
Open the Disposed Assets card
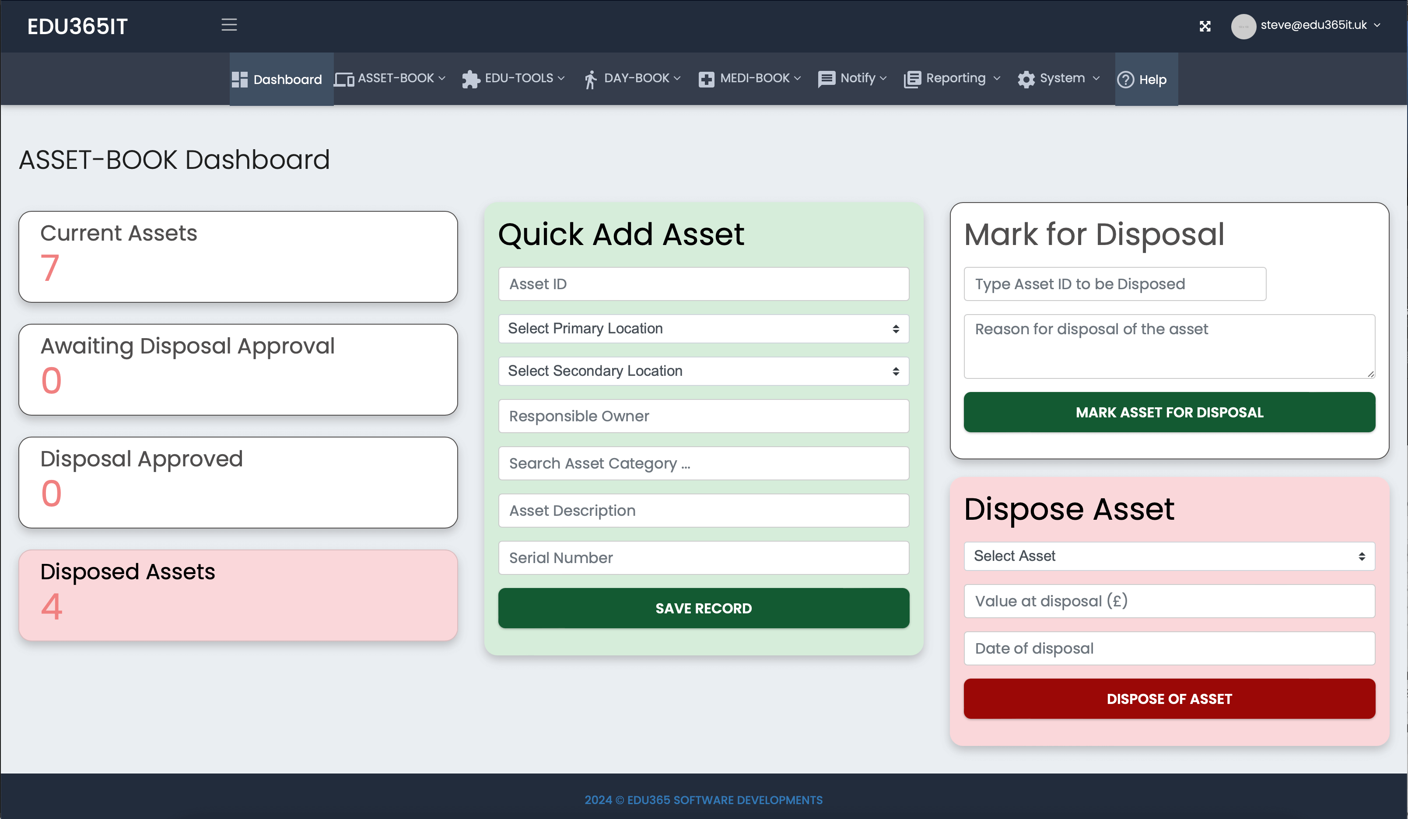click(238, 595)
